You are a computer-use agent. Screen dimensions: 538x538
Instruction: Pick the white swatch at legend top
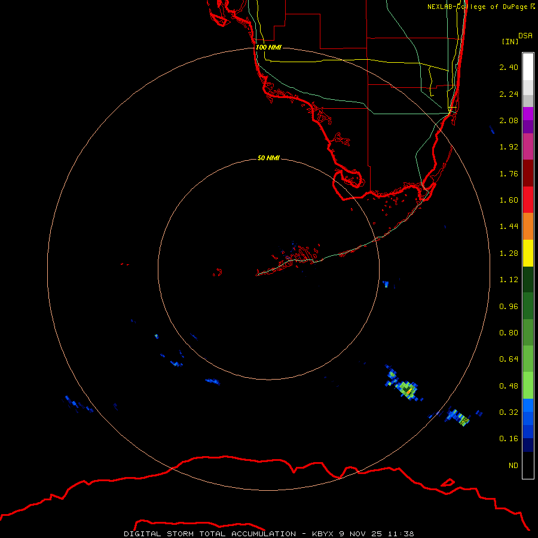(x=528, y=67)
